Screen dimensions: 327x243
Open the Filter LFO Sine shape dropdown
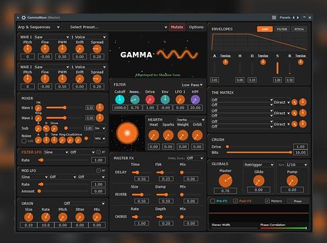(56, 152)
